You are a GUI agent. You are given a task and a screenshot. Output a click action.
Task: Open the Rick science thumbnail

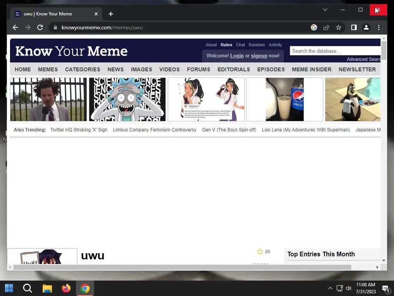[127, 99]
